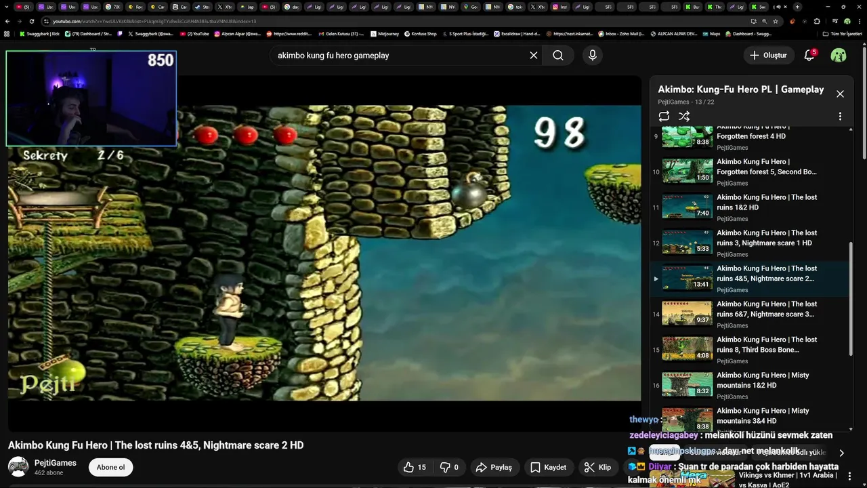Open Chrome profile avatar in toolbar
The width and height of the screenshot is (867, 488).
tap(847, 21)
